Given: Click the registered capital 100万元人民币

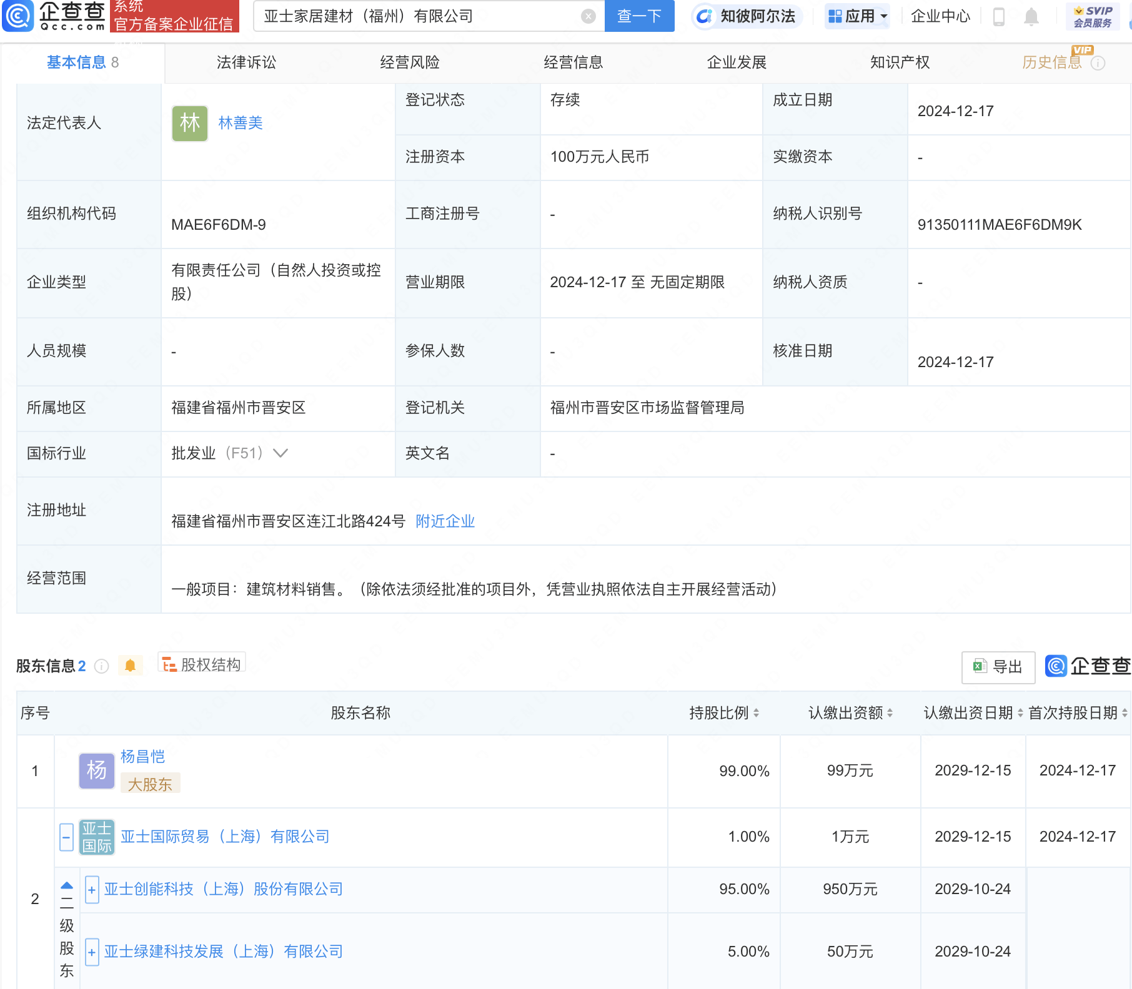Looking at the screenshot, I should click(x=600, y=157).
